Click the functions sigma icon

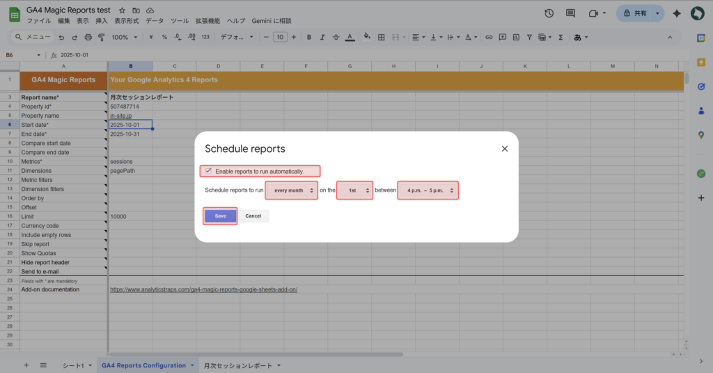click(x=561, y=38)
